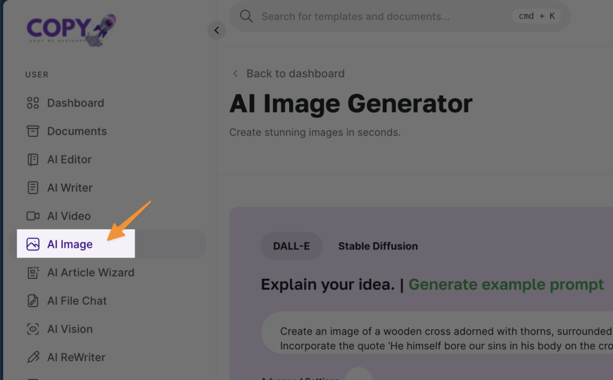Viewport: 613px width, 380px height.
Task: Switch to the Stable Diffusion tab
Action: click(x=378, y=246)
